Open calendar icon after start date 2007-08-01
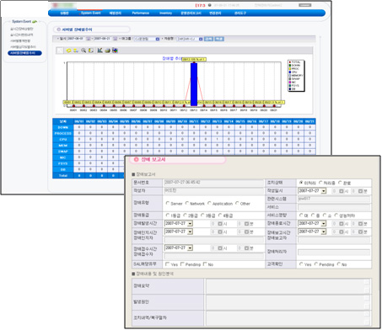 click(88, 39)
